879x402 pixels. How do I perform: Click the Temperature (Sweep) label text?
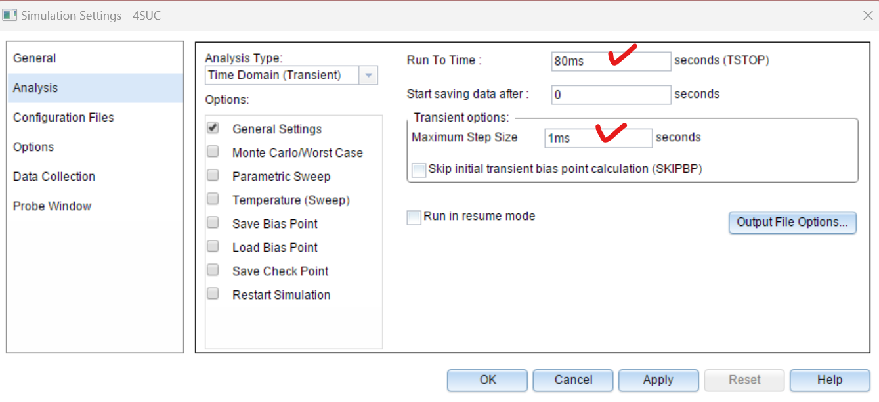pyautogui.click(x=291, y=200)
